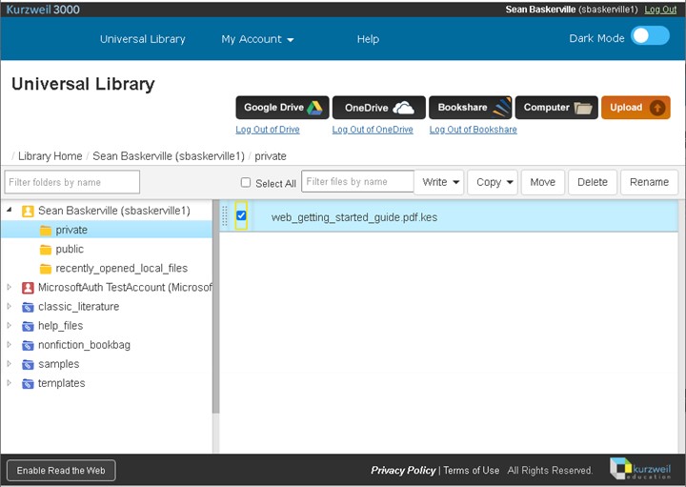This screenshot has height=487, width=686.
Task: Click the Kurzweil 3000 title text
Action: point(43,10)
